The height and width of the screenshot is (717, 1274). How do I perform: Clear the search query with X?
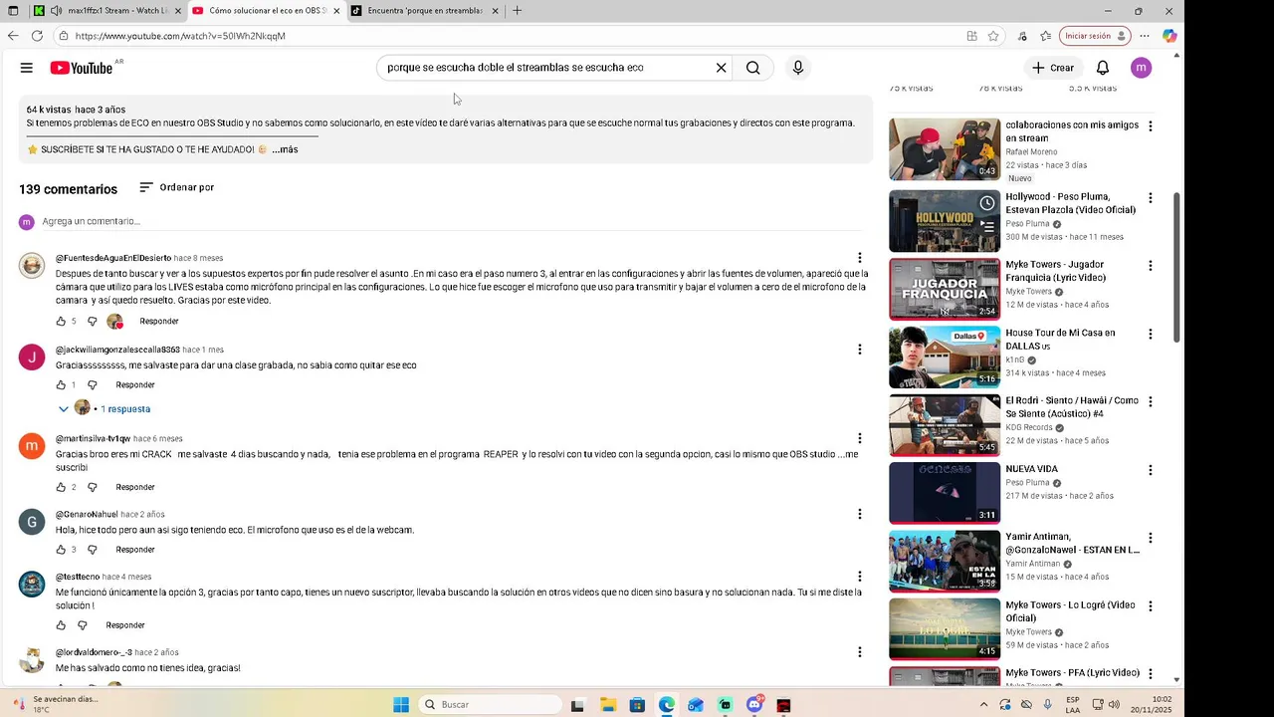[722, 68]
